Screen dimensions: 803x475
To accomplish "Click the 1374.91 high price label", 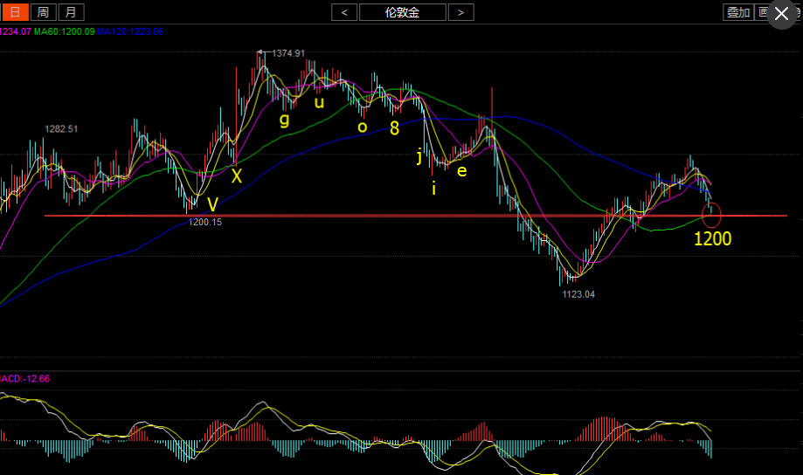I will (x=287, y=53).
